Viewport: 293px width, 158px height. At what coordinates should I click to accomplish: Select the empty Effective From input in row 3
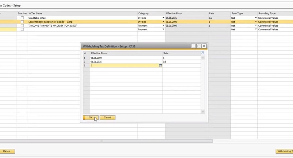coord(122,66)
